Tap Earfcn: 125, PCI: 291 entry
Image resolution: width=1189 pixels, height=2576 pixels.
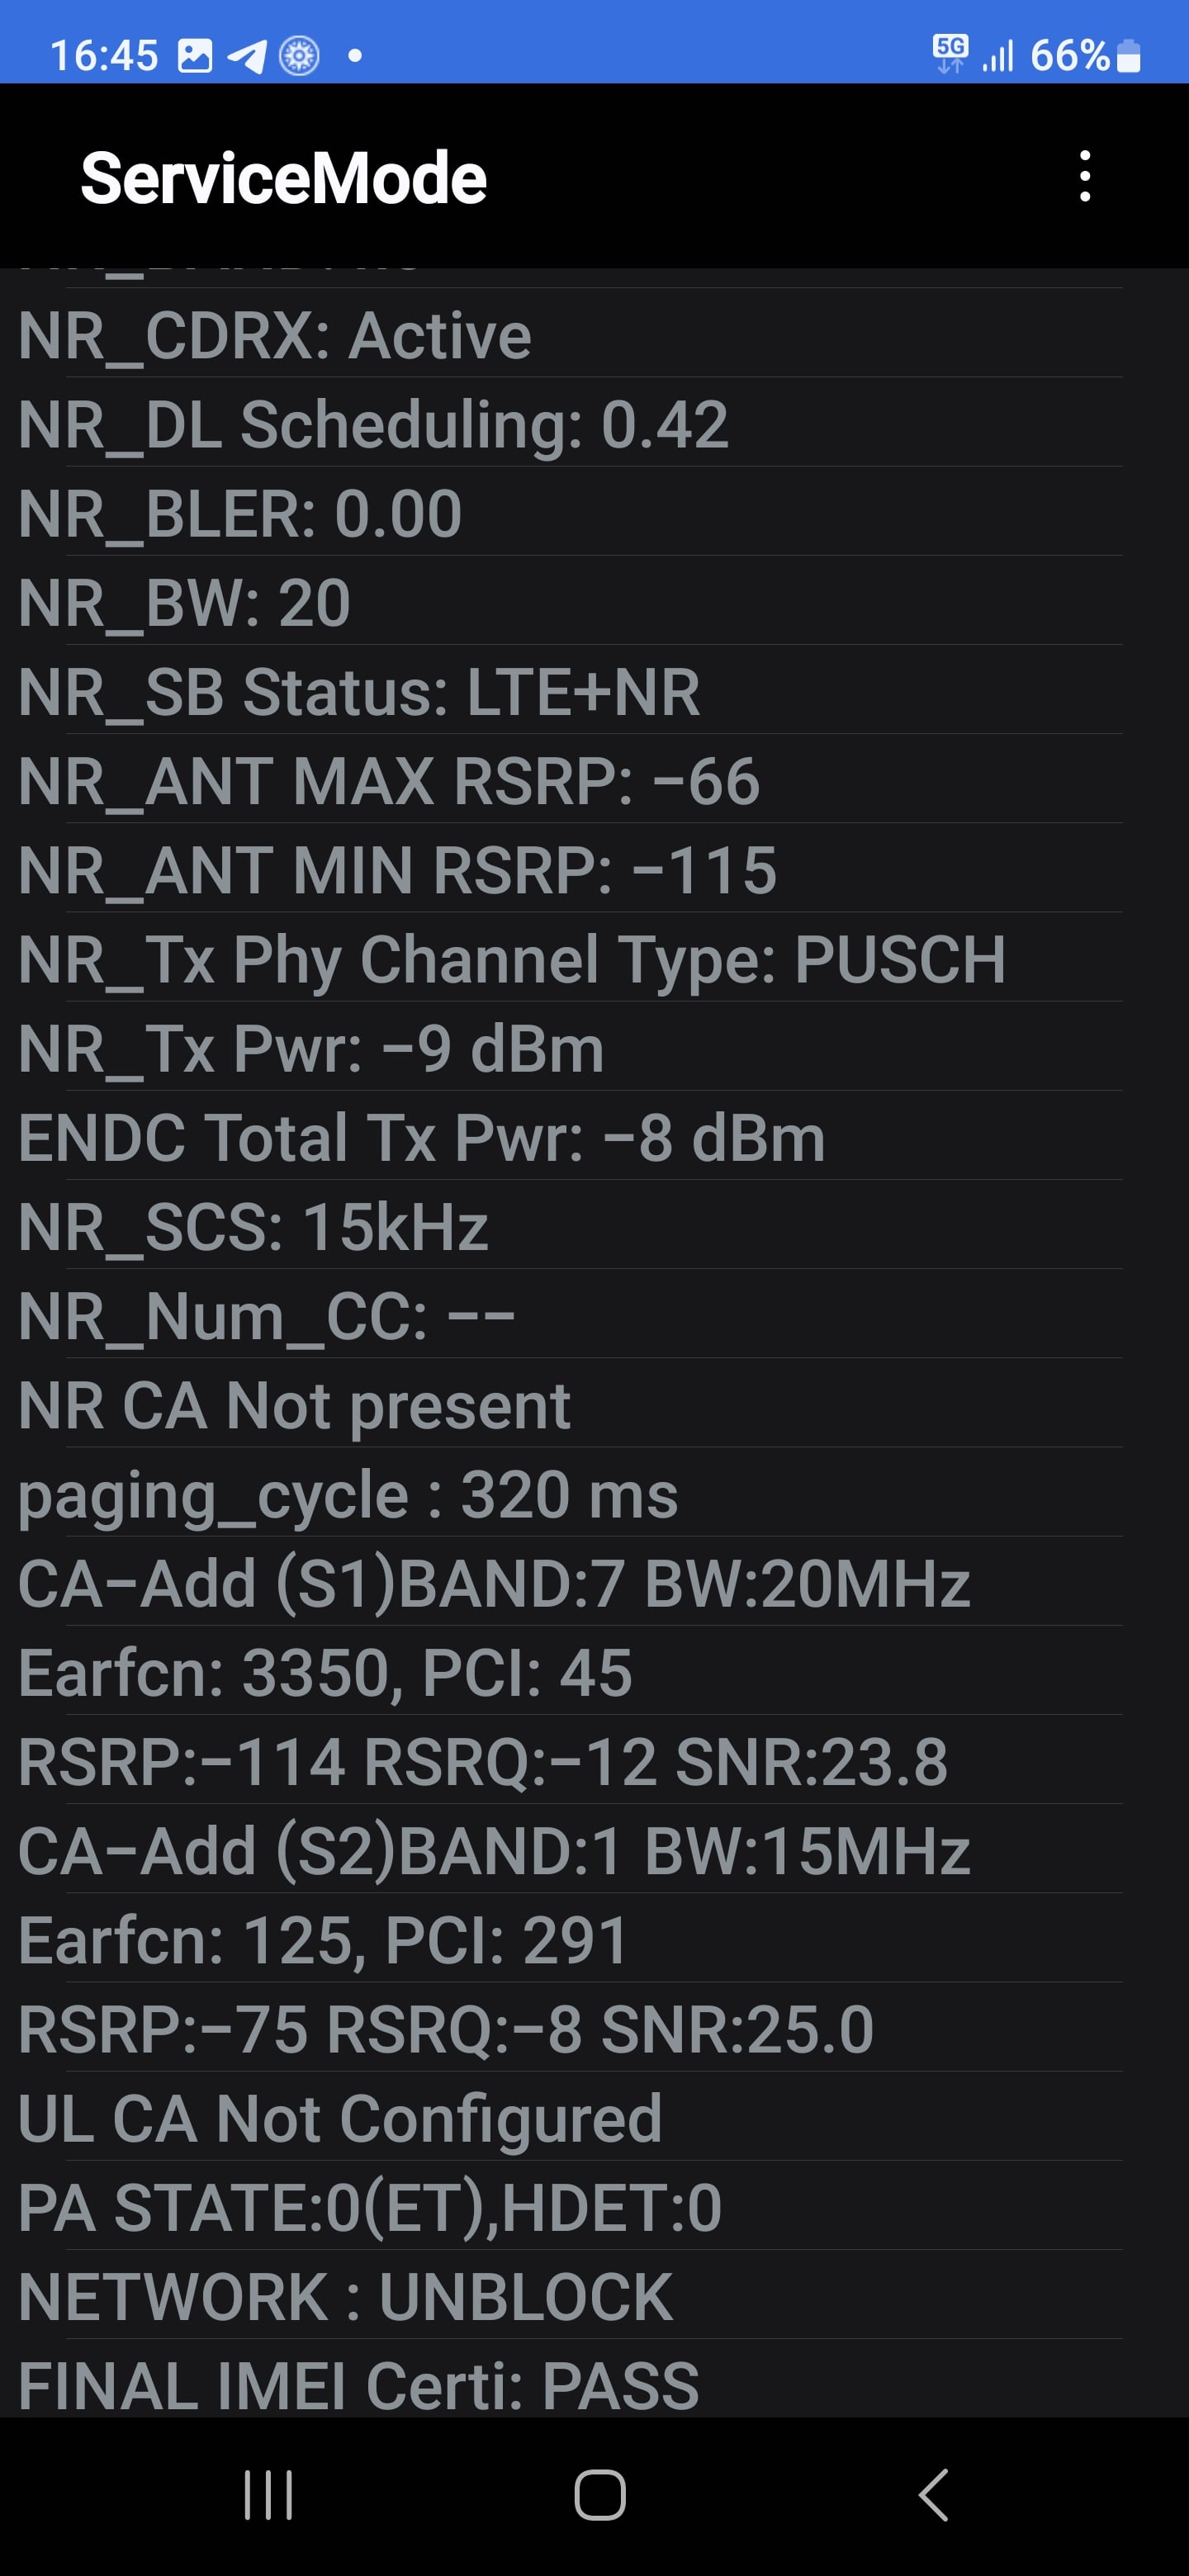(x=570, y=1940)
